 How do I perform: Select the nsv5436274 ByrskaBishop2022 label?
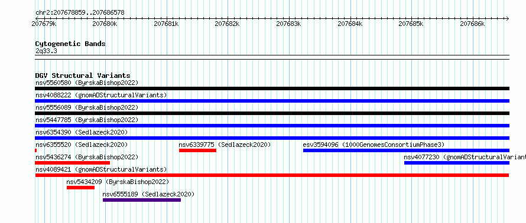click(87, 157)
